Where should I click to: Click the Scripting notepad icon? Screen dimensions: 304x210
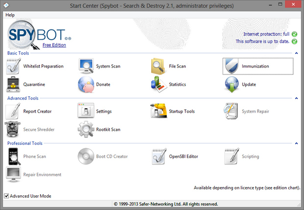[232, 156]
